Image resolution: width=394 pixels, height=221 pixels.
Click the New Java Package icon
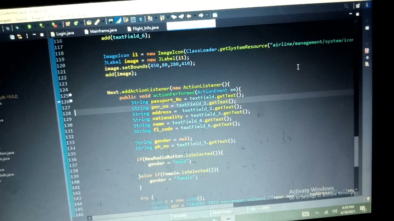(x=68, y=24)
